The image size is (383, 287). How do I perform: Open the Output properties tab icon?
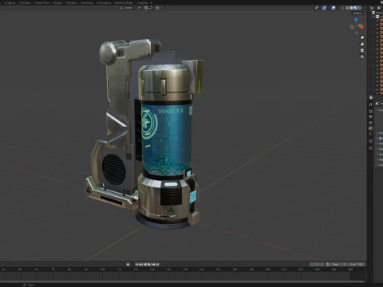(371, 117)
